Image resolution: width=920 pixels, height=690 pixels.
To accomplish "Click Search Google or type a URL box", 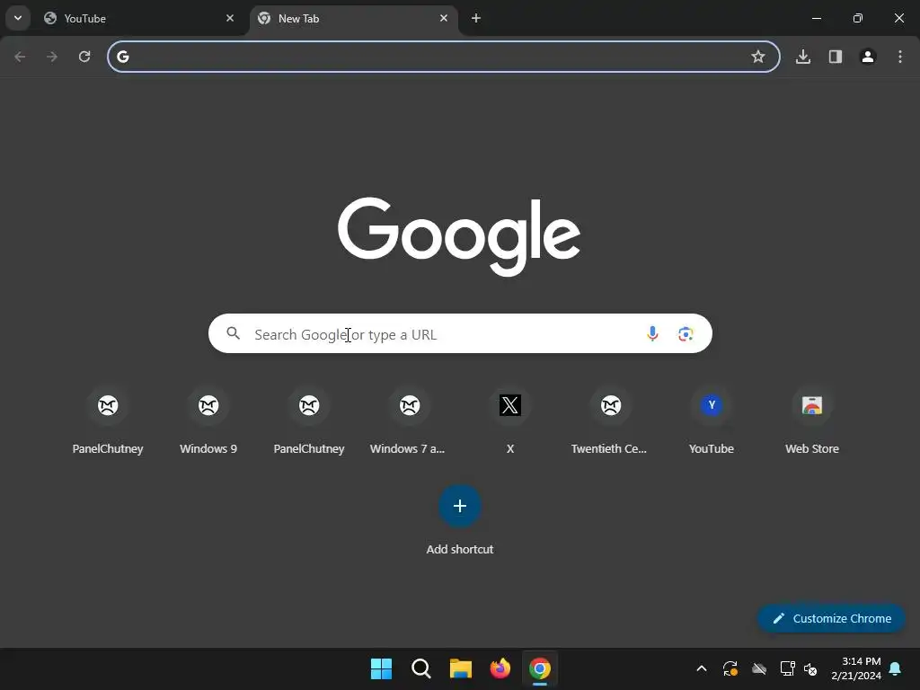I will click(460, 333).
